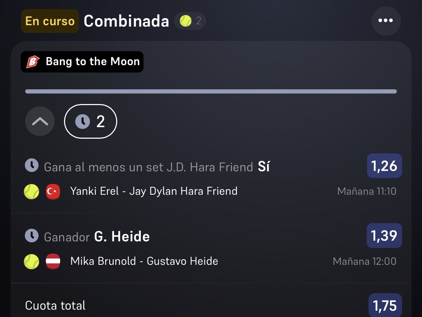Image resolution: width=422 pixels, height=317 pixels.
Task: Open Mika Brunold - Gustavo Heide match
Action: point(144,261)
